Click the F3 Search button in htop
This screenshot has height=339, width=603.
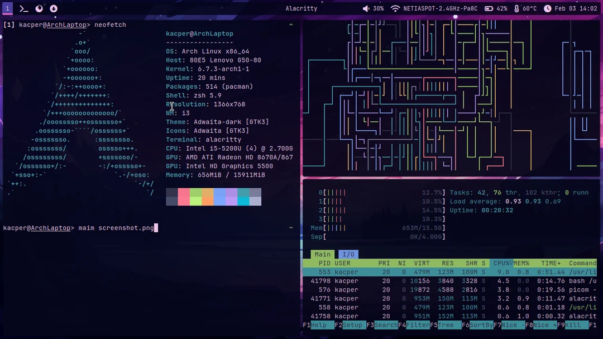click(x=385, y=324)
